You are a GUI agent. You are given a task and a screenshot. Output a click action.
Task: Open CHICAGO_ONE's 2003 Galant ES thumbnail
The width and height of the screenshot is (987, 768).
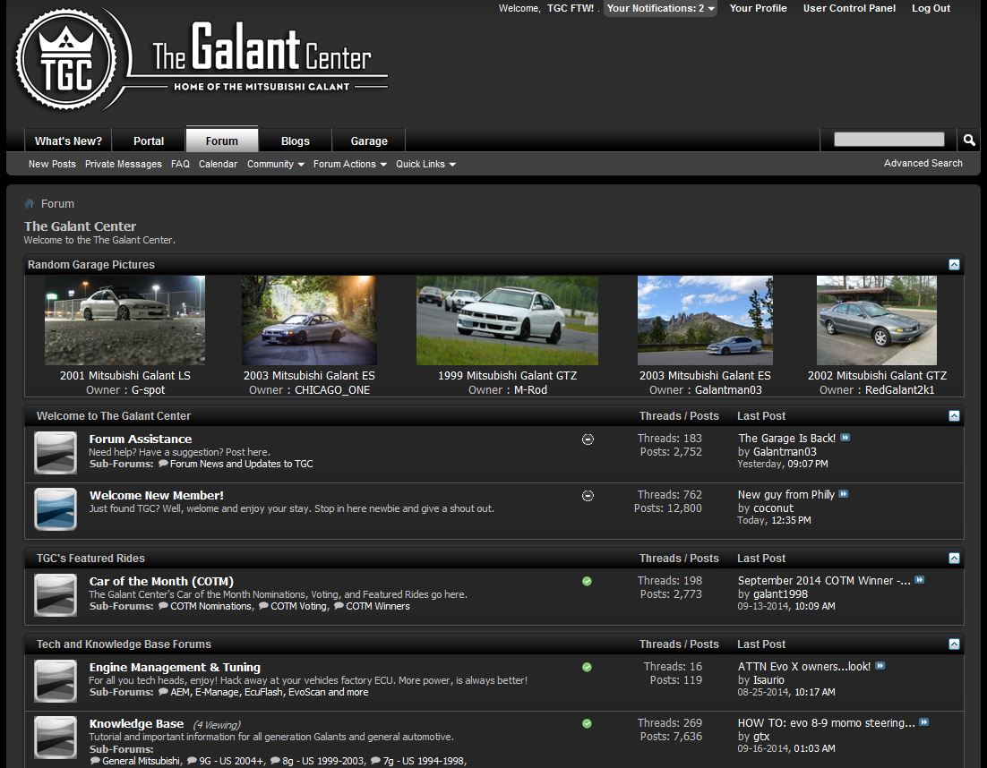tap(309, 320)
